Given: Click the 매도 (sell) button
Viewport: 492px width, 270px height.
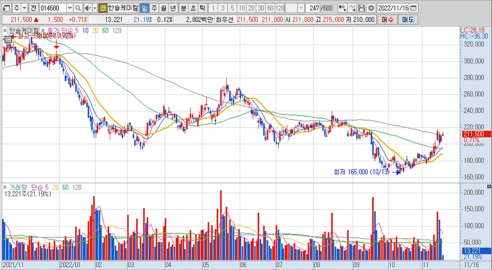Looking at the screenshot, I should tap(408, 20).
